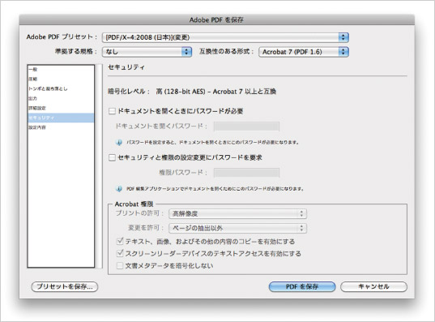
Task: Click info icon beside permissions password hint
Action: (x=119, y=189)
